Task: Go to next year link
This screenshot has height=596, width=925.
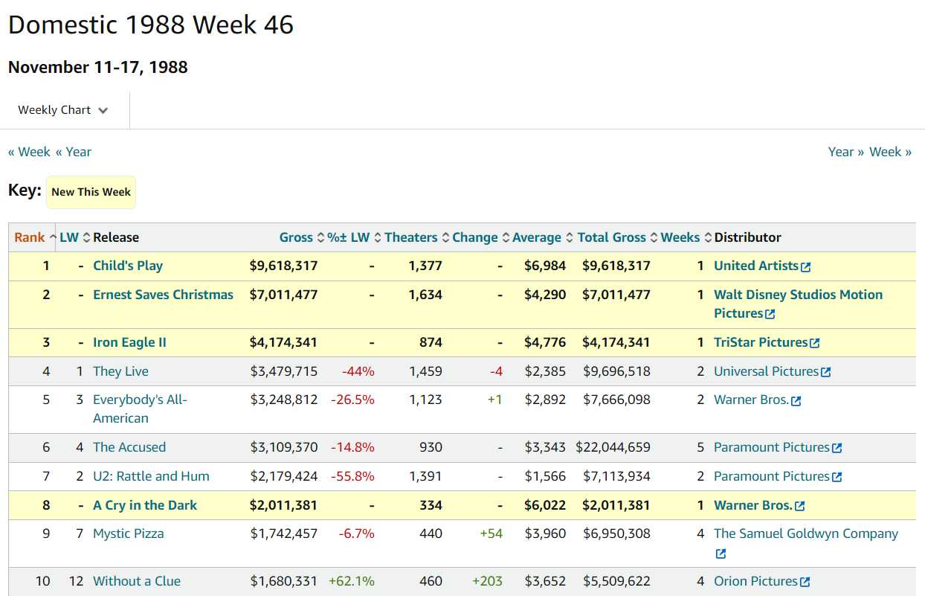Action: (x=846, y=152)
